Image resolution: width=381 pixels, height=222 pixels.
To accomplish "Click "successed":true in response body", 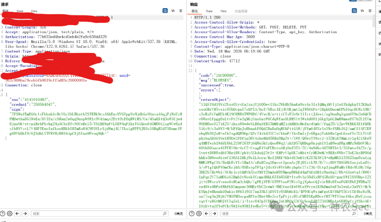I will (217, 85).
